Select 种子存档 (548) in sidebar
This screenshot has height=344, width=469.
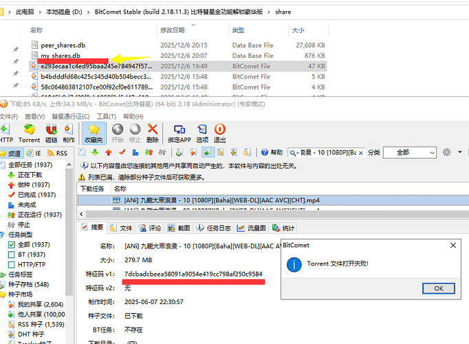(x=28, y=284)
